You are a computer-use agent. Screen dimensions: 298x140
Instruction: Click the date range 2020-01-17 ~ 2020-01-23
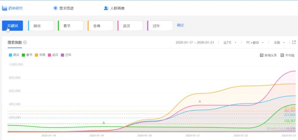195,43
